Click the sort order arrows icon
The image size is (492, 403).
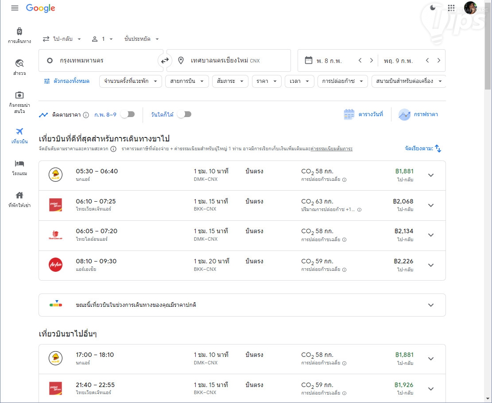[x=438, y=149]
